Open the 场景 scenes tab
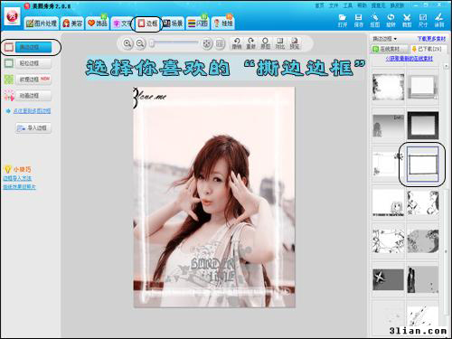 [x=174, y=24]
